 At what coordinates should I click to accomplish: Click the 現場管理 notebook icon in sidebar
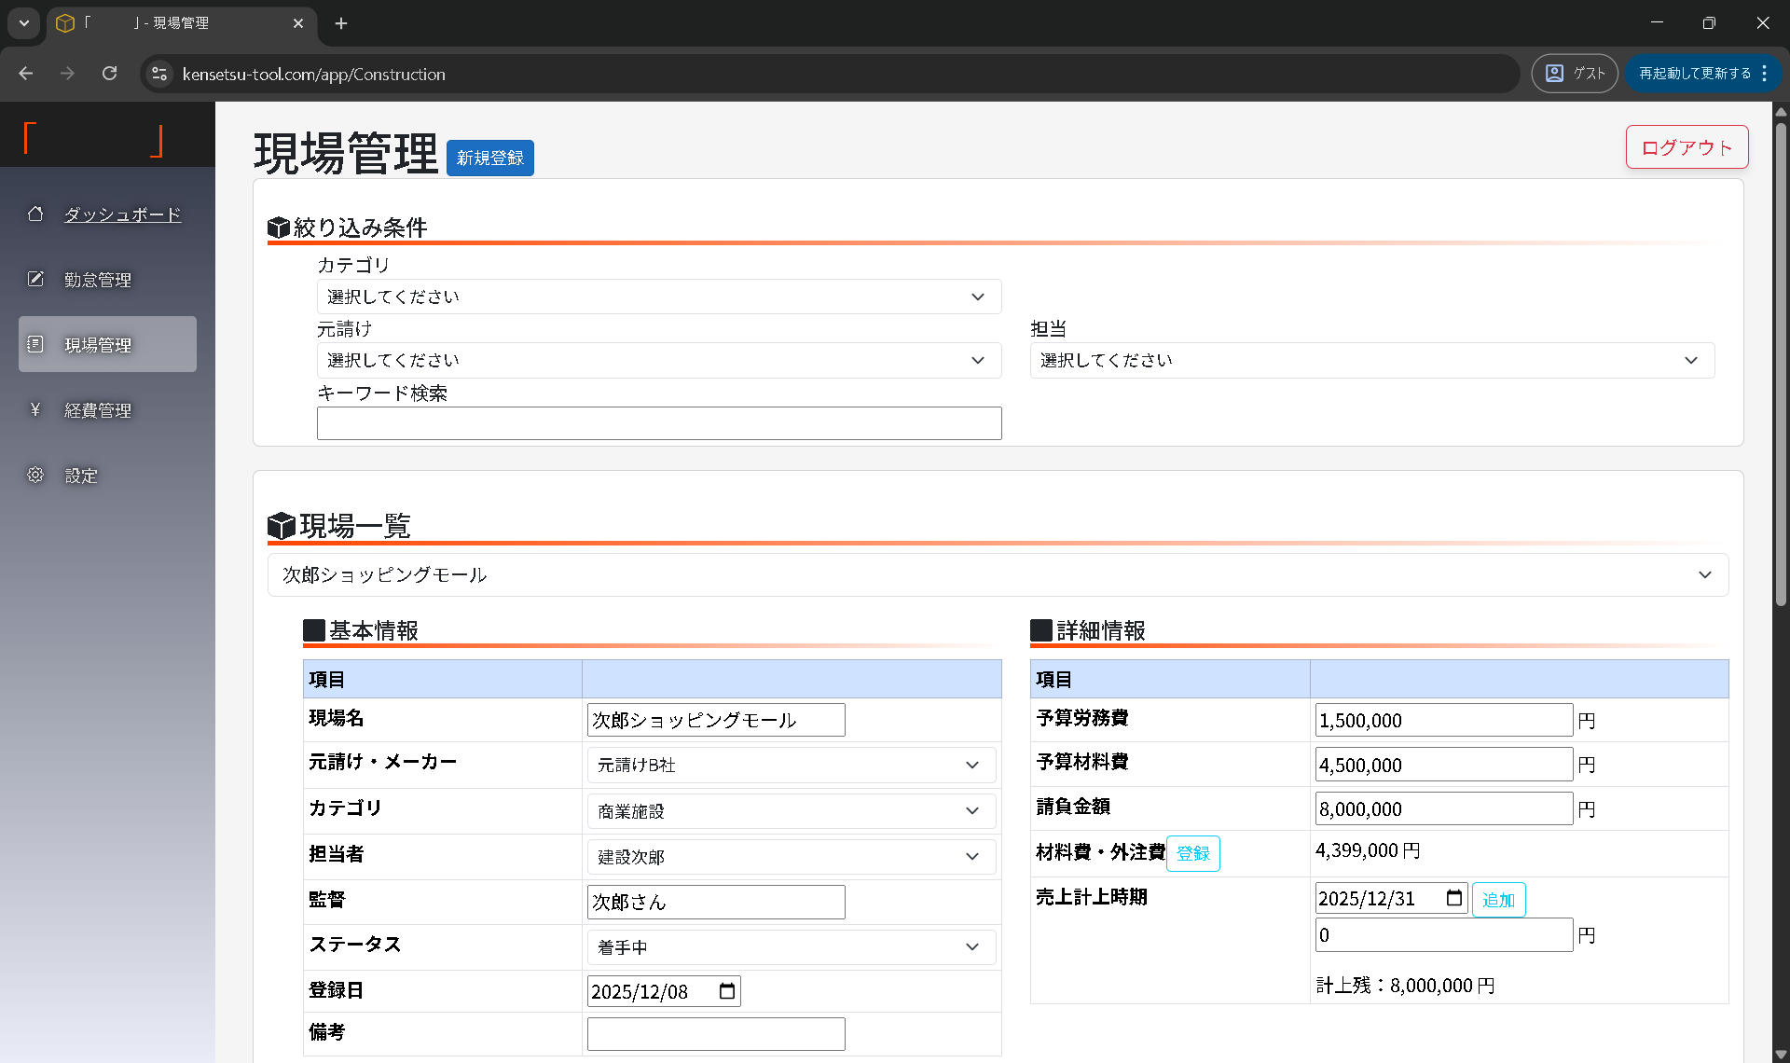[x=35, y=343]
